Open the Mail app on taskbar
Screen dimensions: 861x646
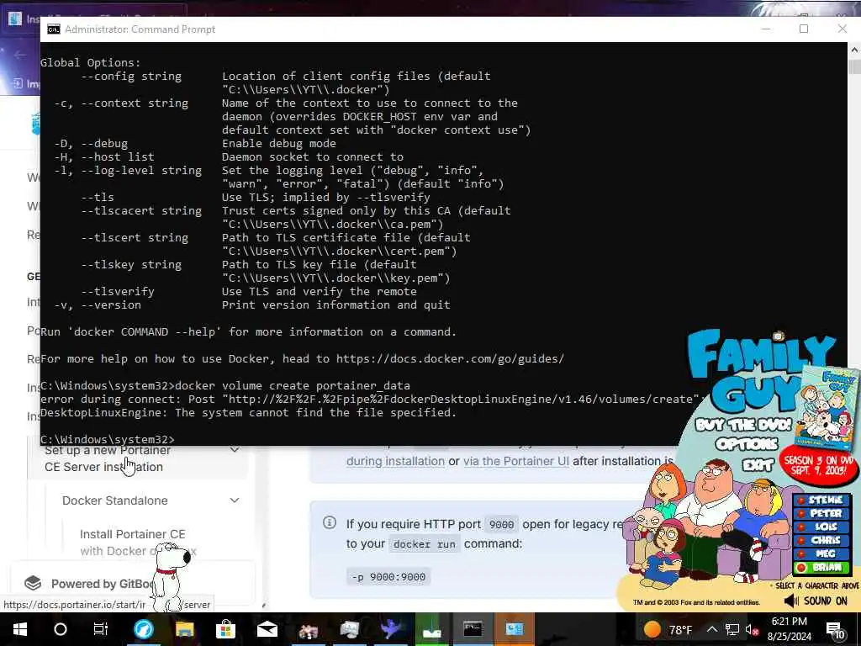[x=267, y=629]
